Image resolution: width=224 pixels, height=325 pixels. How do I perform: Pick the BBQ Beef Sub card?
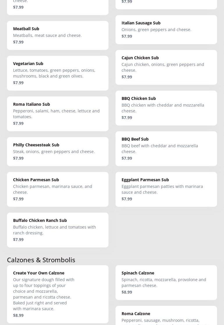pyautogui.click(x=166, y=148)
